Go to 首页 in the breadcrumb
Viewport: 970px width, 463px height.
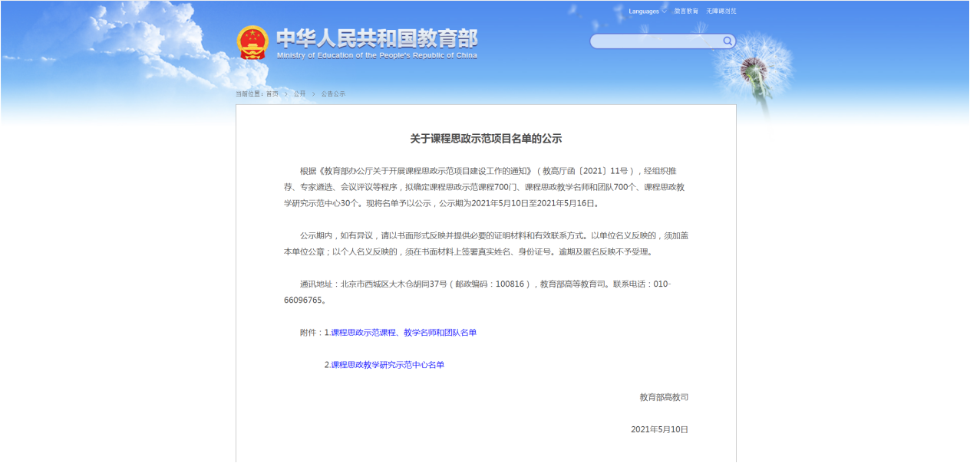click(x=272, y=94)
